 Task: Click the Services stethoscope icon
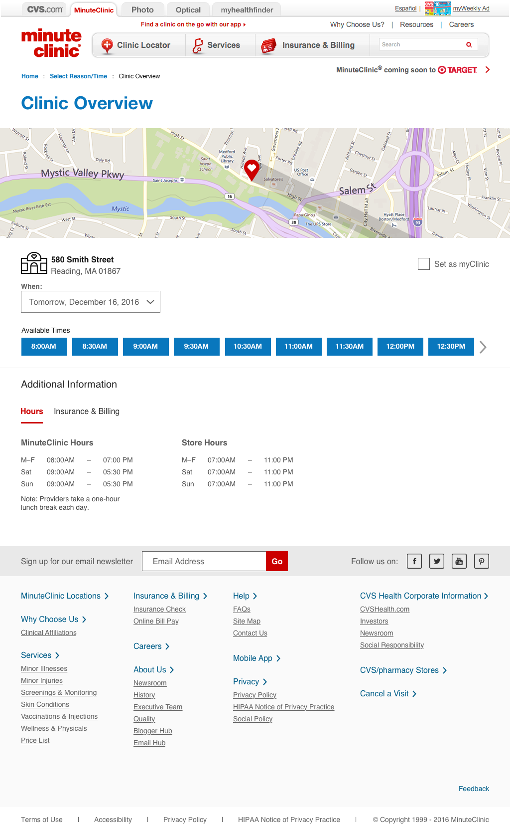pyautogui.click(x=198, y=45)
